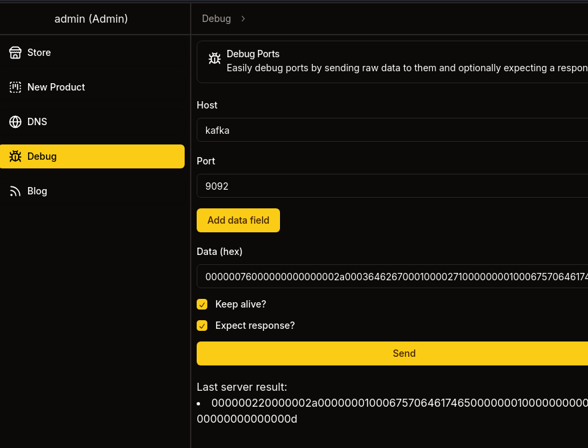Toggle the Keep alive checkbox
Screen dimensions: 588x448
(202, 304)
